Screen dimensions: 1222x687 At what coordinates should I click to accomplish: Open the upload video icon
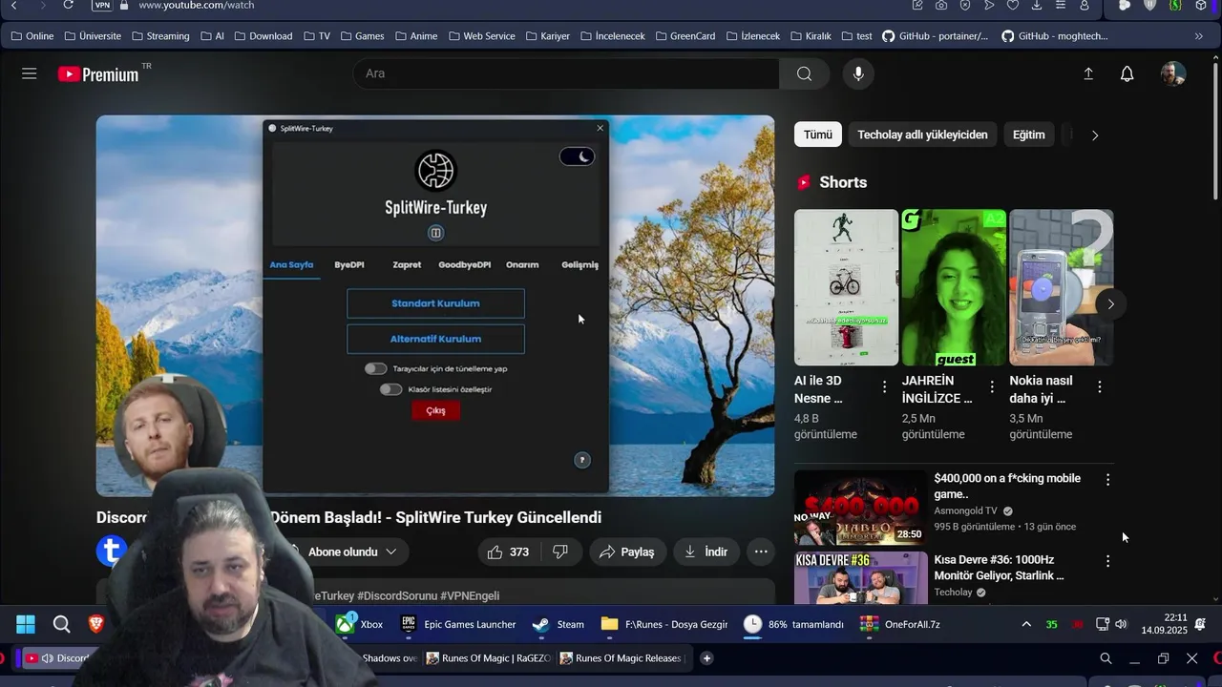1087,73
